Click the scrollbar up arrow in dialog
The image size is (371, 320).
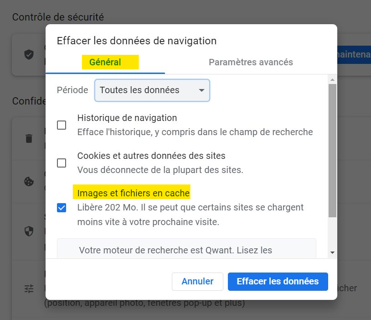click(332, 80)
